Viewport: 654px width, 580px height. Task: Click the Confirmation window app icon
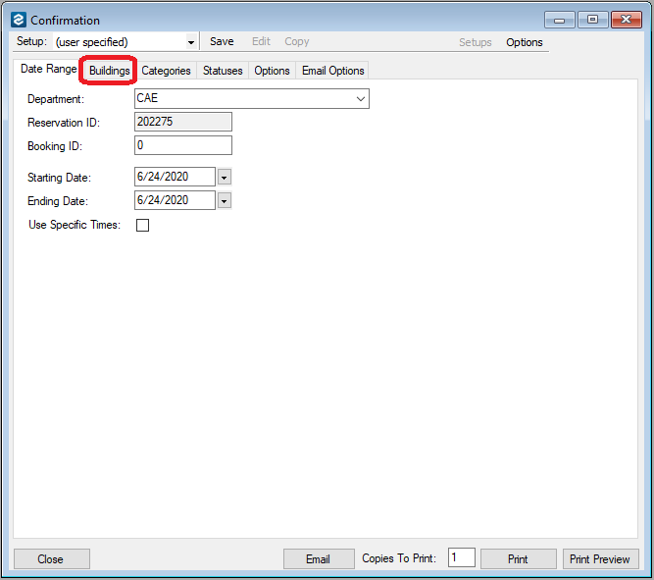19,20
